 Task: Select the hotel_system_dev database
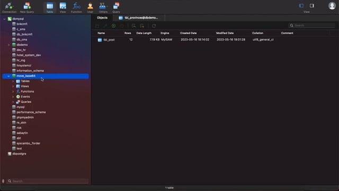pos(29,55)
